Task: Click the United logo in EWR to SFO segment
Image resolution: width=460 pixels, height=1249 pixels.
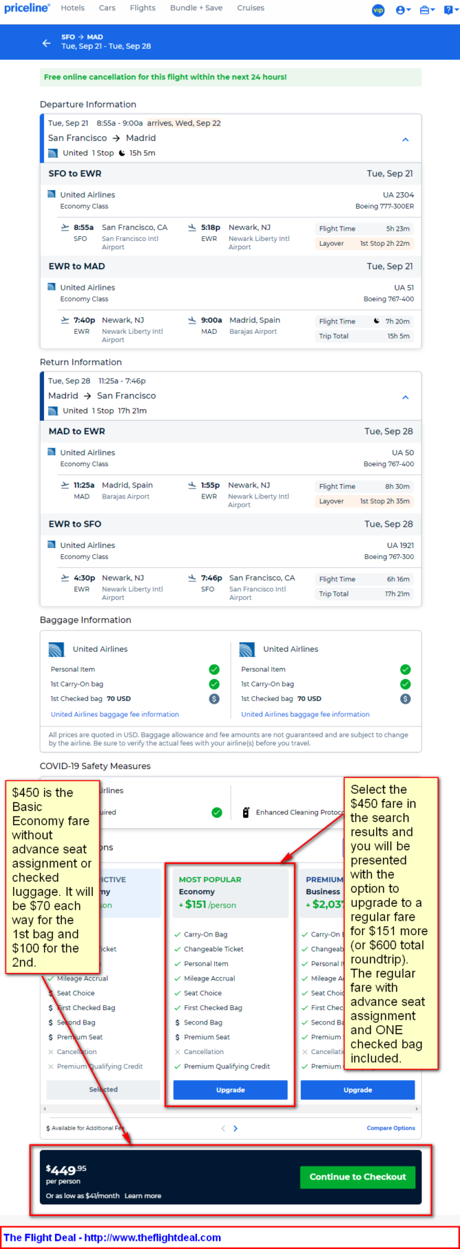Action: coord(51,545)
